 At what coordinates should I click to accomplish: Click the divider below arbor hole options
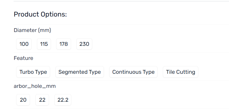pos(121,108)
